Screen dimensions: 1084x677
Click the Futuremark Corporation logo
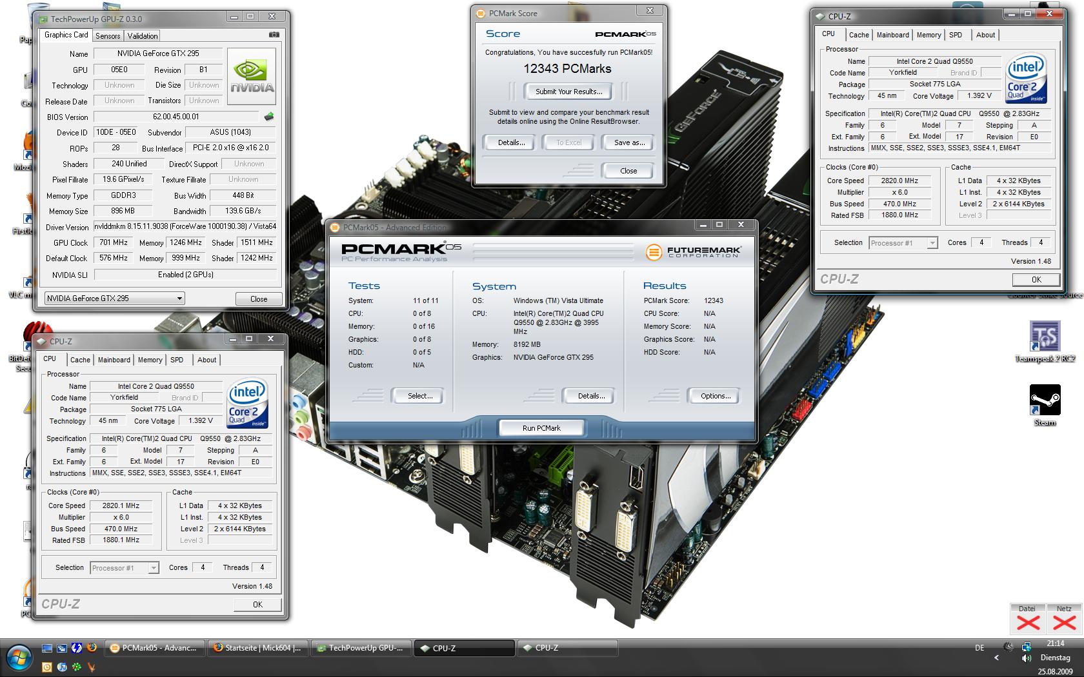click(x=693, y=252)
